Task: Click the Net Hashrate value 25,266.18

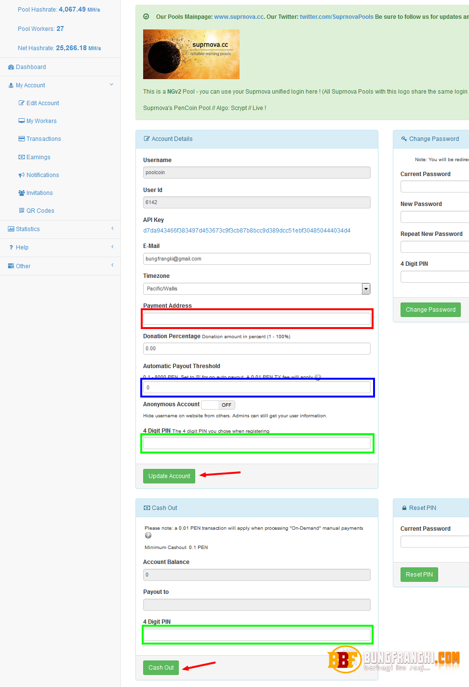Action: point(71,48)
